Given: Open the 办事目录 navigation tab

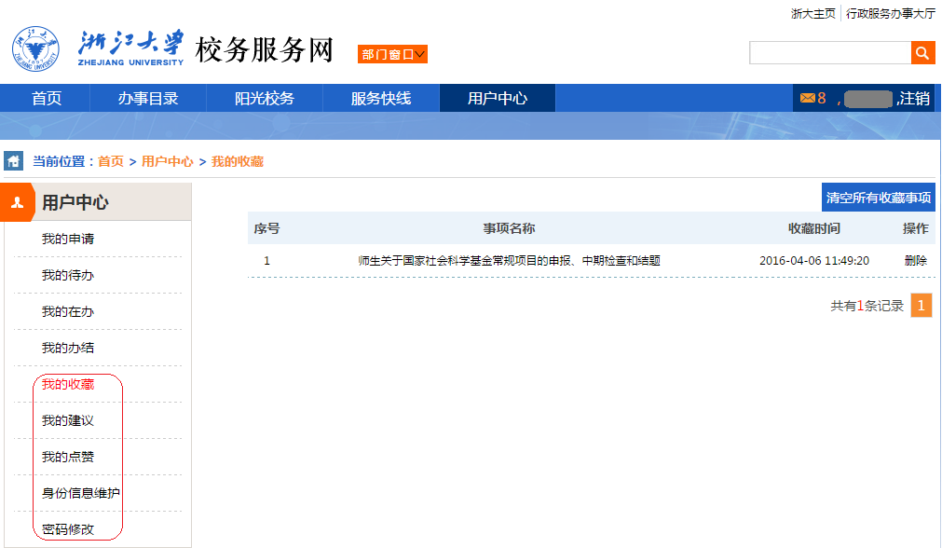Looking at the screenshot, I should [148, 99].
